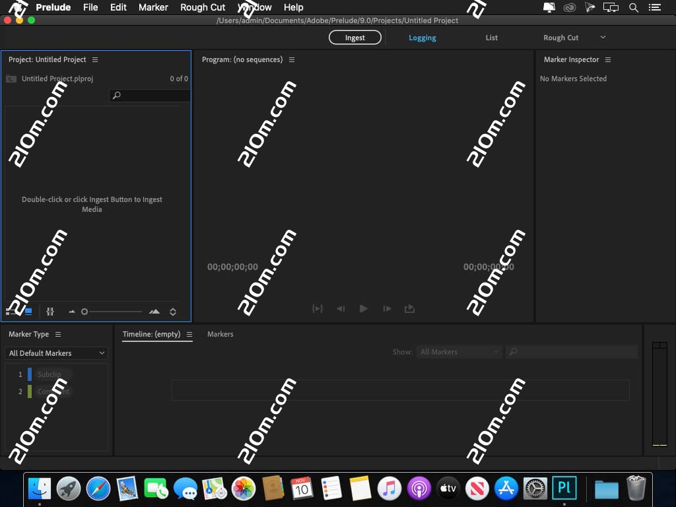Click the Creative Cloud menu bar icon

(570, 7)
